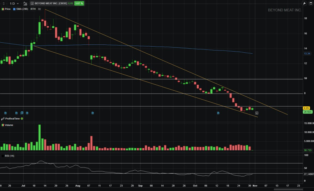Image resolution: width=314 pixels, height=191 pixels.
Task: Click the Oct label on the time axis
Action: tap(195, 186)
